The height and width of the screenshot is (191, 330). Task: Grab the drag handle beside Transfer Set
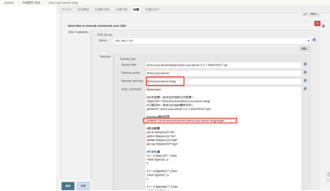tap(117, 59)
